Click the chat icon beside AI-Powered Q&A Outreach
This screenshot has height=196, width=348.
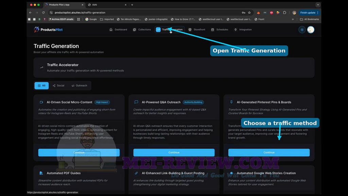136,102
